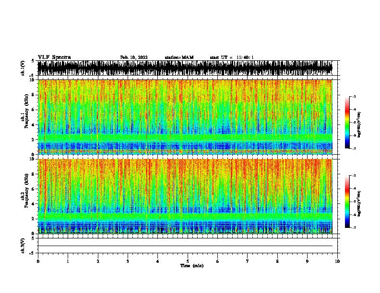This screenshot has height=293, width=380.
Task: Click the "station=MAM" header text
Action: click(179, 57)
